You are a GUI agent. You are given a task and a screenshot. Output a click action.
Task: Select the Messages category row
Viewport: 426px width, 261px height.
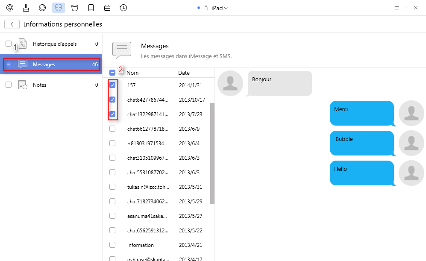52,65
